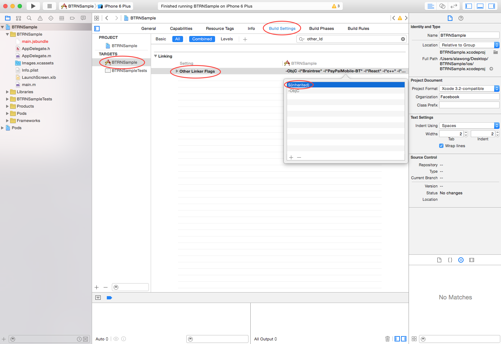Select the All settings filter
501x344 pixels.
coord(178,39)
